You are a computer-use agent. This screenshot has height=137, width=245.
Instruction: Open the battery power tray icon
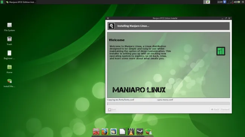point(239,2)
